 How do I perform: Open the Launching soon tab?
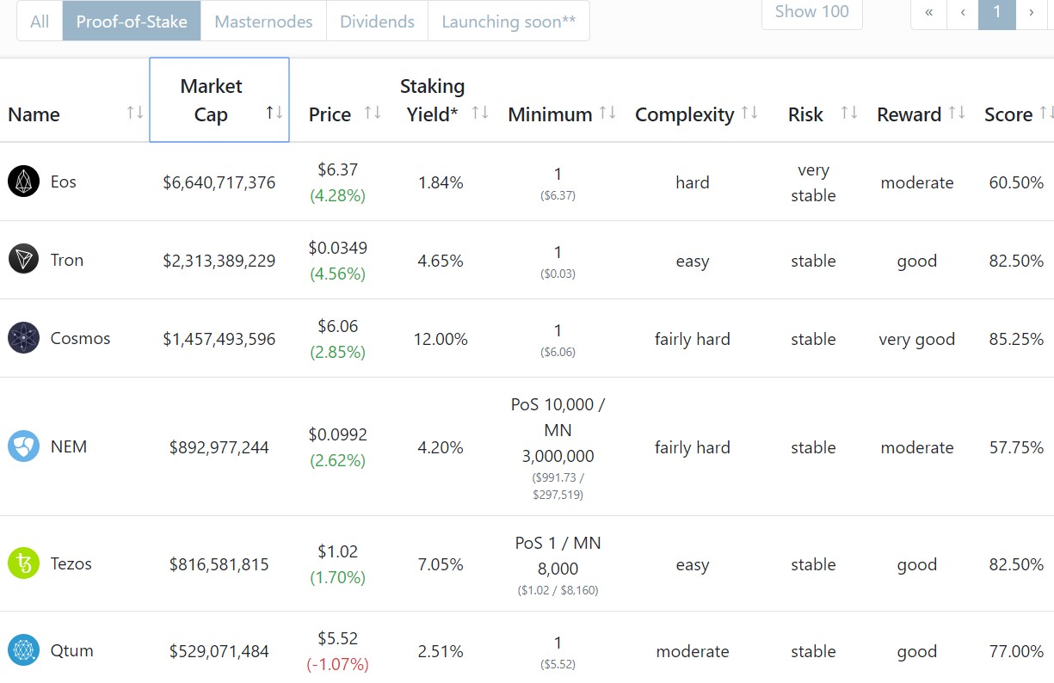tap(509, 22)
